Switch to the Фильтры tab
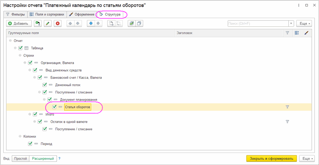The width and height of the screenshot is (319, 165). [x=15, y=14]
